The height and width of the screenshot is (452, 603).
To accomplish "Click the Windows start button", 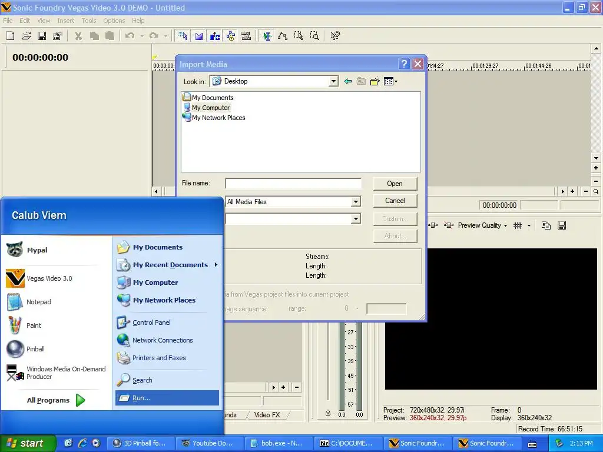I will tap(27, 443).
